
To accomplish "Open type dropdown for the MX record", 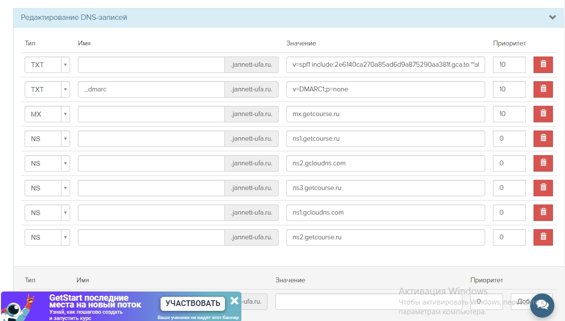I will 47,114.
